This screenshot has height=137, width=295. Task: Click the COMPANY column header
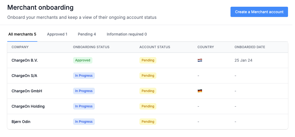pyautogui.click(x=20, y=47)
